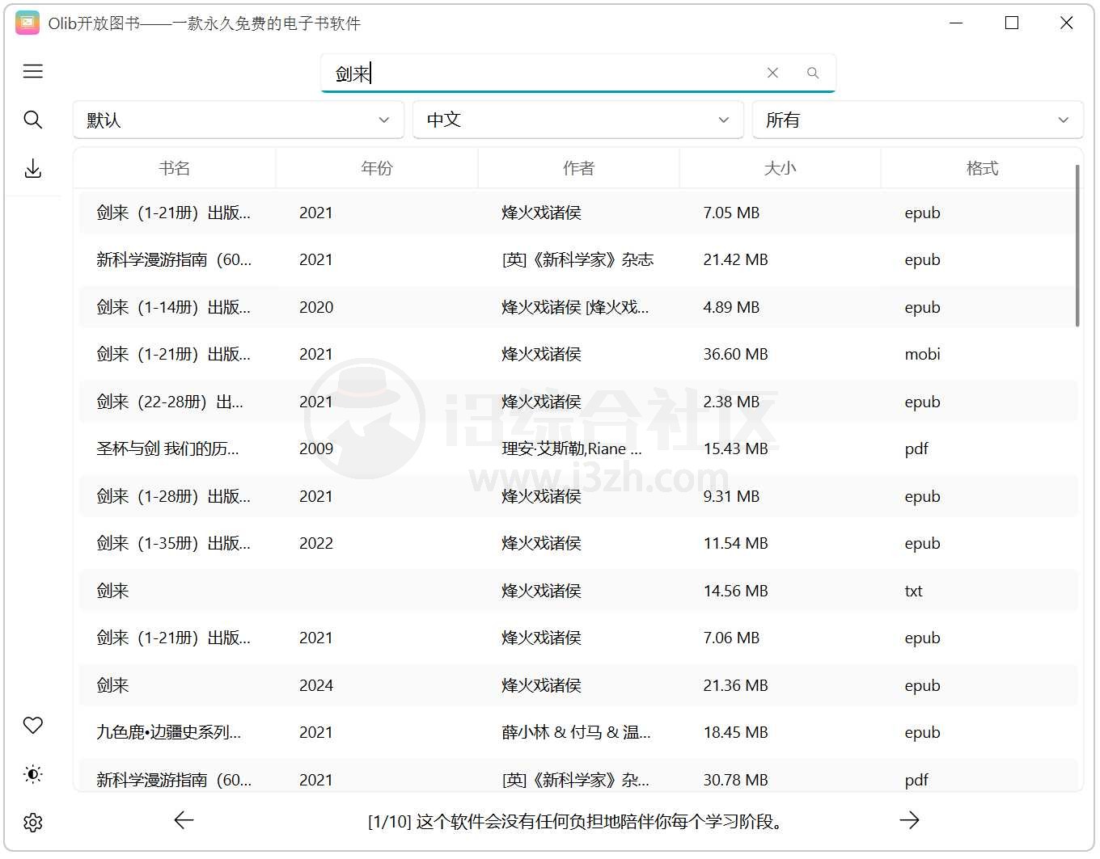Expand the 所有 format dropdown
1100x859 pixels.
[917, 120]
